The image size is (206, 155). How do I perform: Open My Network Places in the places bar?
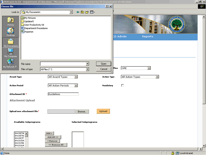tap(11, 63)
